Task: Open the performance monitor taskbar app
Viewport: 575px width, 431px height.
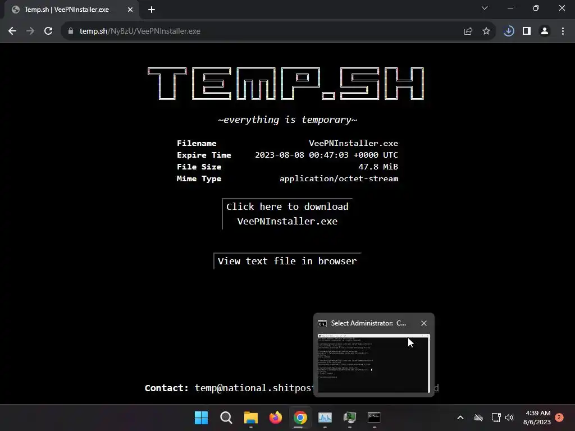Action: (x=325, y=418)
